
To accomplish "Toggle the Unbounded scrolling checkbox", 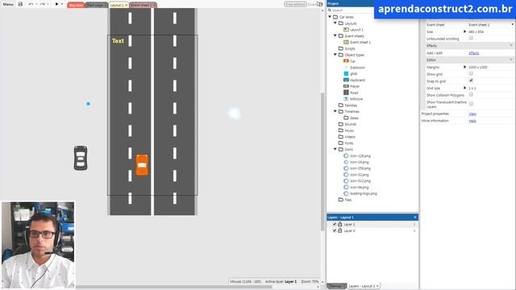I will [x=471, y=38].
